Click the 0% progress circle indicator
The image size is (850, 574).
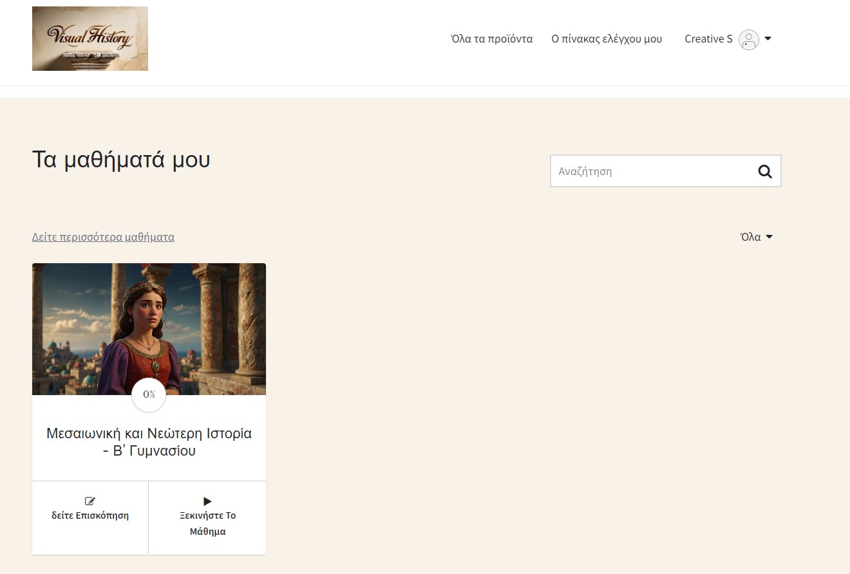[x=149, y=394]
